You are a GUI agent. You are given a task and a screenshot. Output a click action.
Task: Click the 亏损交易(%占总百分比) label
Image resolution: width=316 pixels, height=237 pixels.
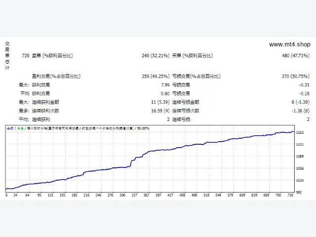coord(197,77)
